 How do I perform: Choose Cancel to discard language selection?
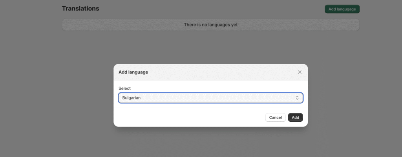[275, 117]
